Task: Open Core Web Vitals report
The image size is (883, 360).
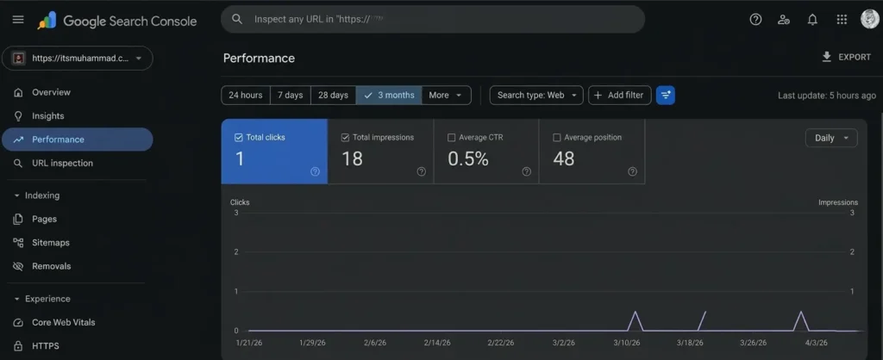Action: click(77, 322)
